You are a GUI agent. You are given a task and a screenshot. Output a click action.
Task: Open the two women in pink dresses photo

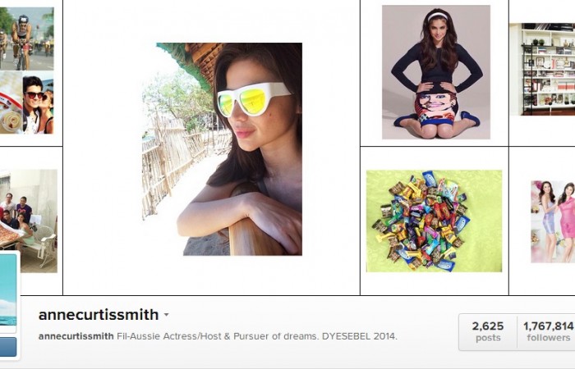[x=553, y=222]
